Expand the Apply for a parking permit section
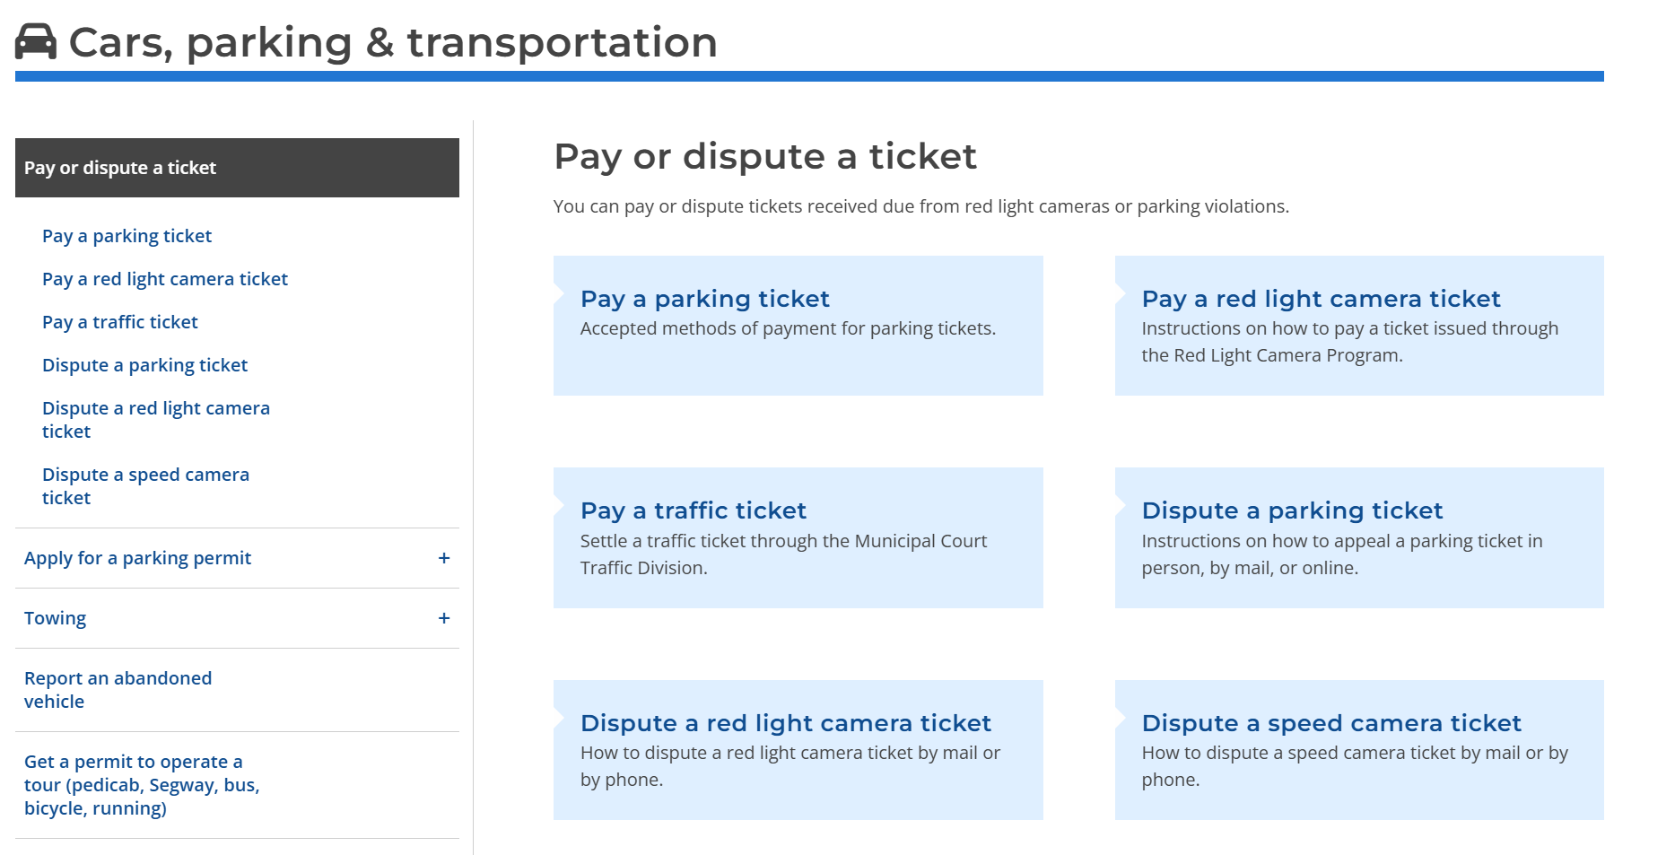Viewport: 1675px width, 855px height. [443, 558]
